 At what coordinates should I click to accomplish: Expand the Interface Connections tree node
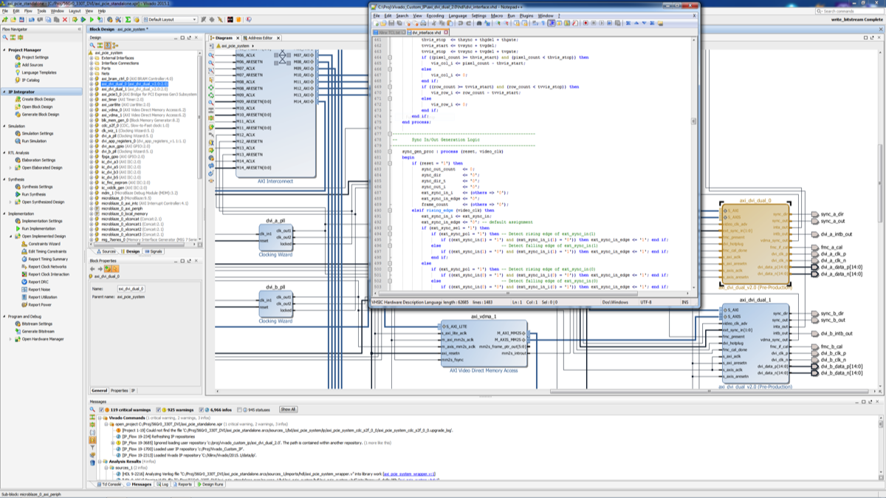[x=92, y=63]
